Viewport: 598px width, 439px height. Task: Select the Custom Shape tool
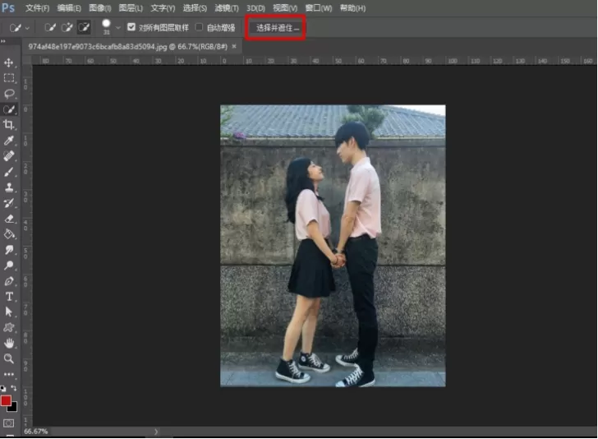coord(9,327)
